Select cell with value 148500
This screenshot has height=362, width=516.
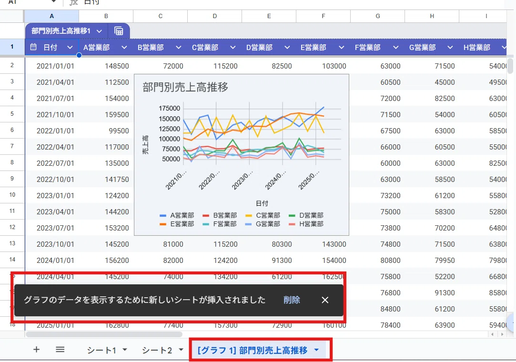coord(106,66)
